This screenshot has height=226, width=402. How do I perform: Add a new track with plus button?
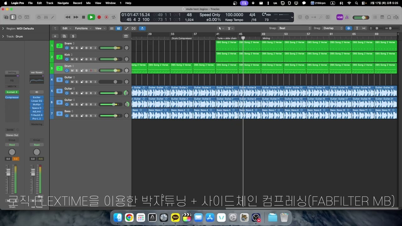55,36
